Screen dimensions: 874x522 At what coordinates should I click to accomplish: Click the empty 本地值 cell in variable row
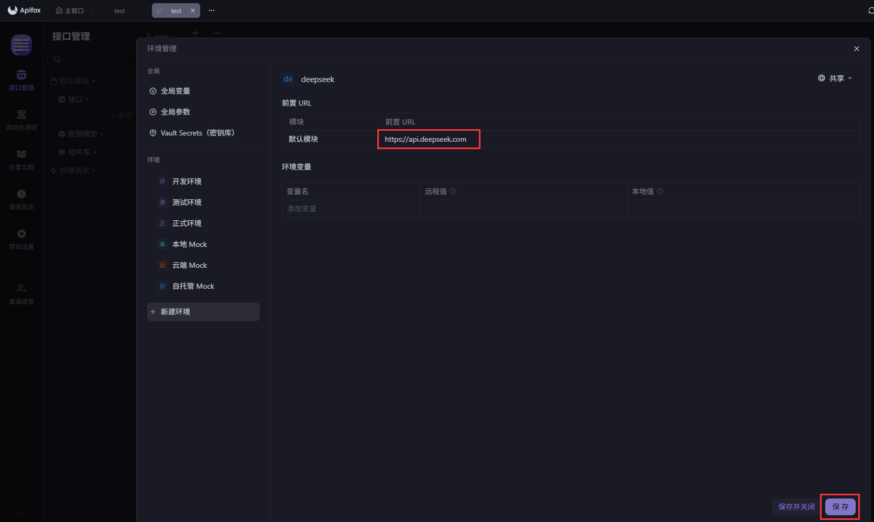(744, 209)
